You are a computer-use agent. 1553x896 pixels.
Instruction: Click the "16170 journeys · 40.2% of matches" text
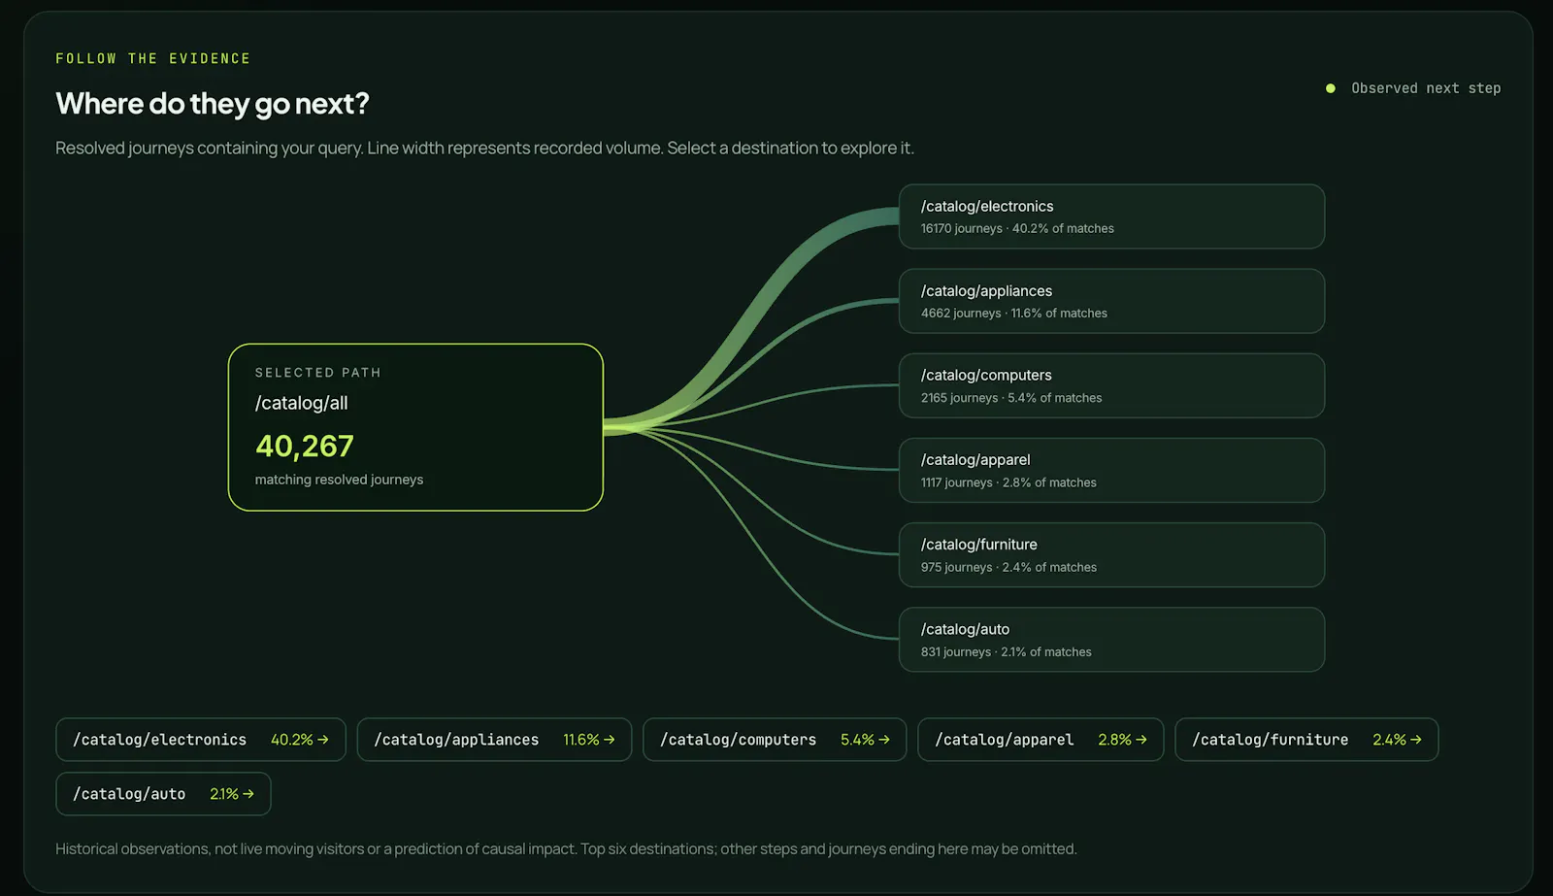point(1017,229)
